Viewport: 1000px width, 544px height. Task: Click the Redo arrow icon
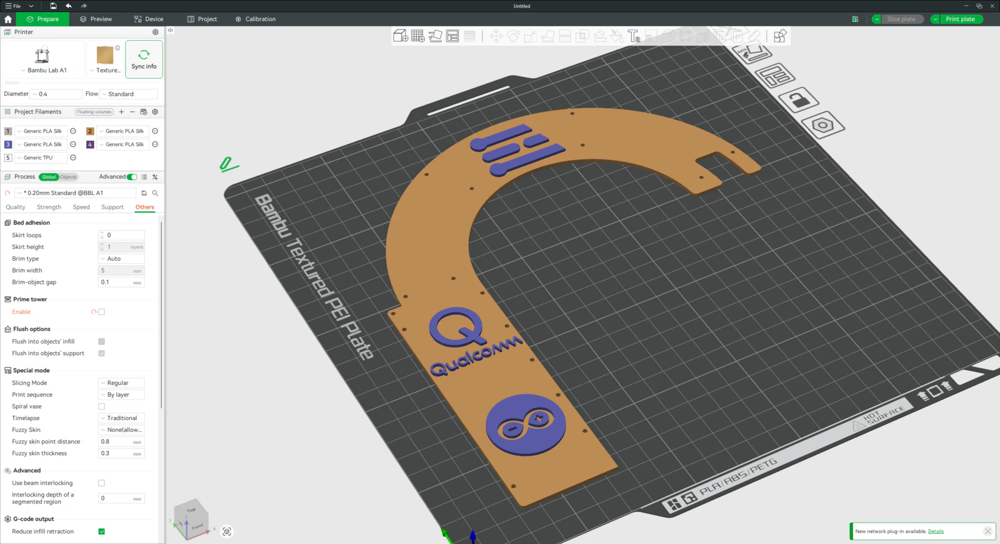tap(84, 6)
